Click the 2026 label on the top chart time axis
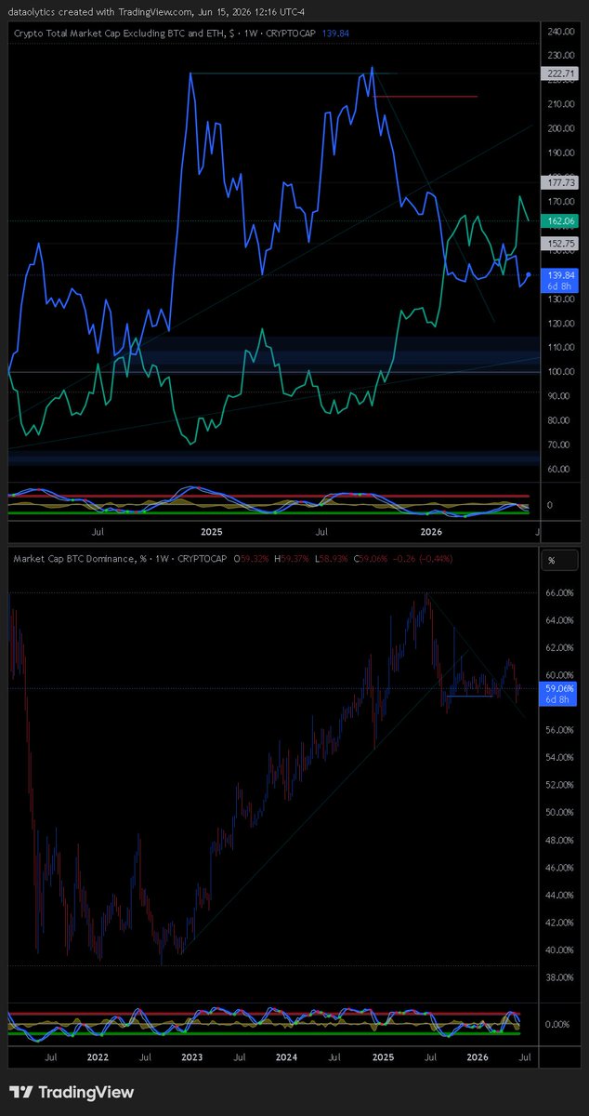This screenshot has width=589, height=1116. (431, 532)
